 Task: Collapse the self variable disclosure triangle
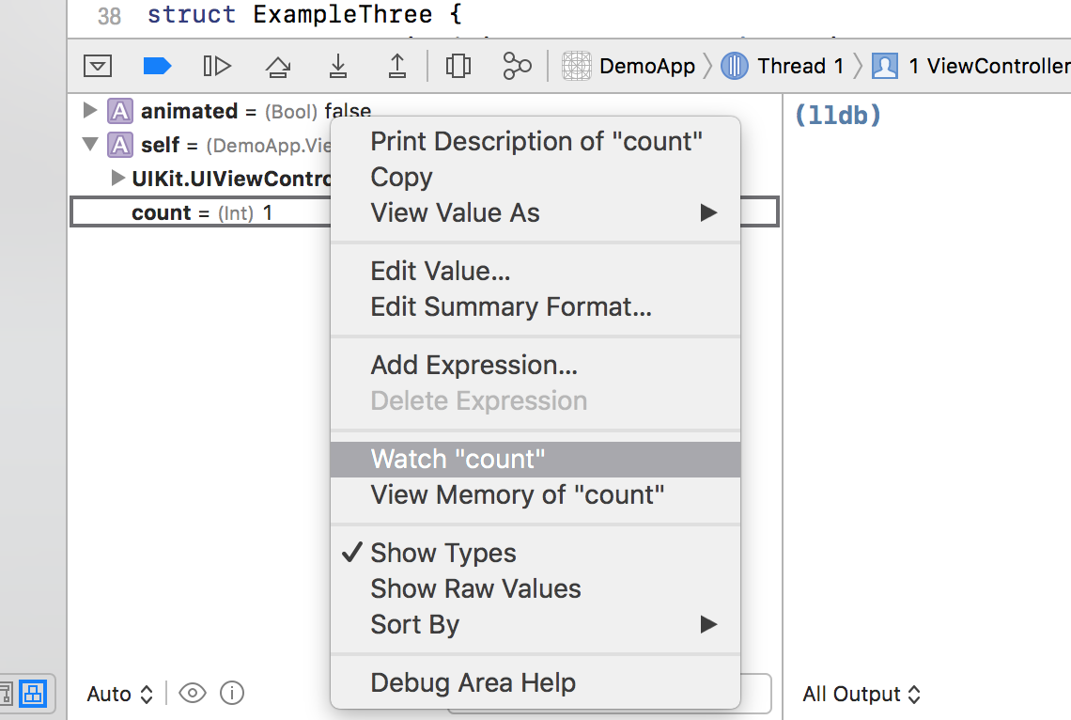(x=90, y=145)
